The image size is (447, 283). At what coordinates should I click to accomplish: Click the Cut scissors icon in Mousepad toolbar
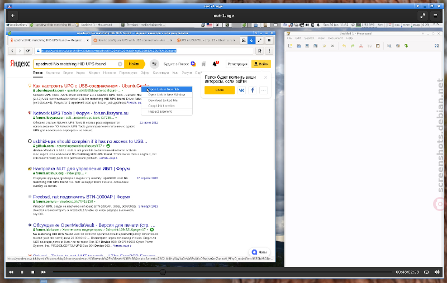361,46
